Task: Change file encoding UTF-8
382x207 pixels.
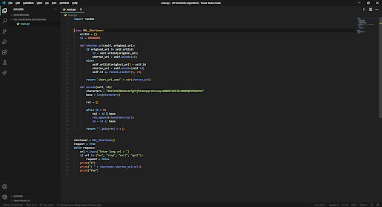Action: coord(345,205)
